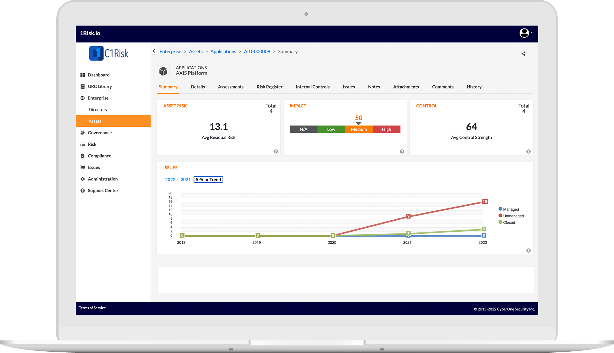Open the Administration settings
Image resolution: width=614 pixels, height=353 pixels.
click(103, 179)
